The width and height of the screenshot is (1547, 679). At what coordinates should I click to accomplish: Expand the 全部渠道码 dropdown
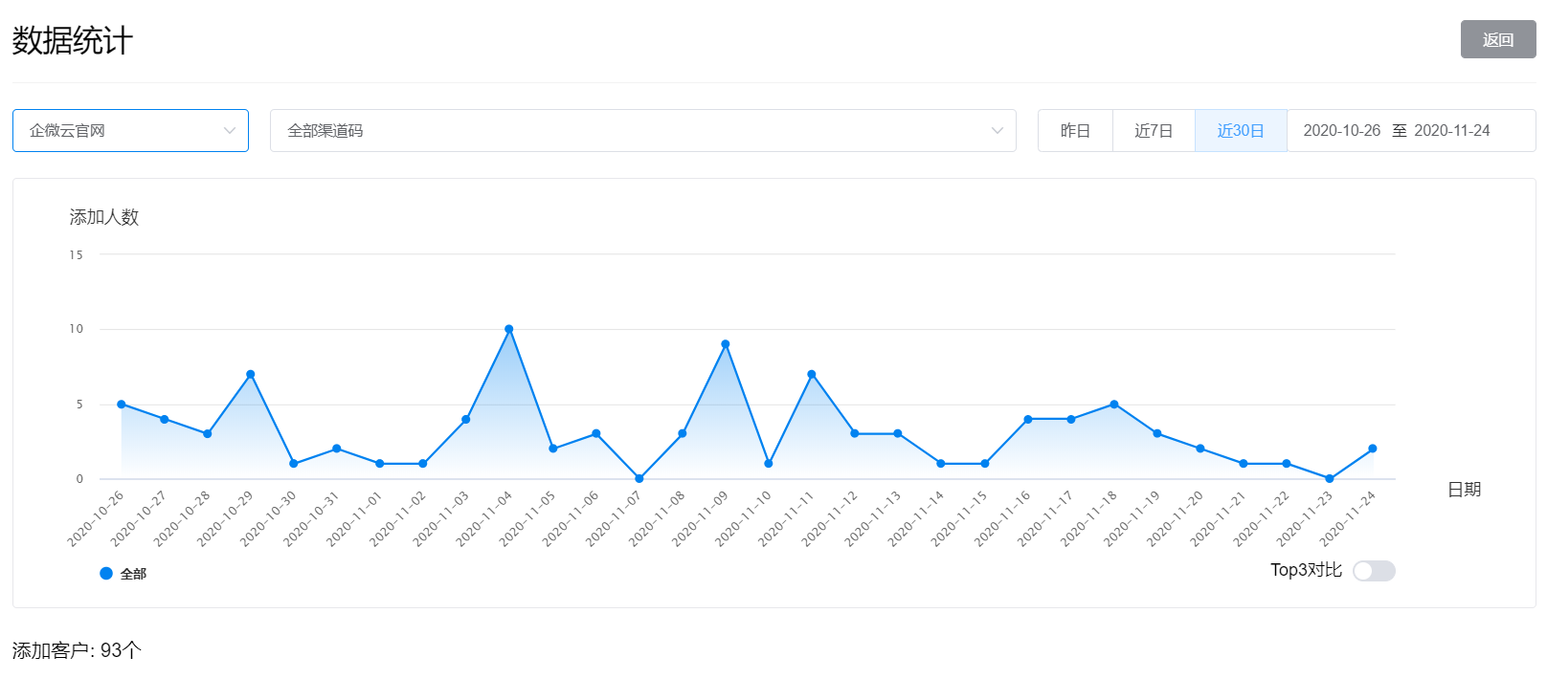(x=643, y=131)
